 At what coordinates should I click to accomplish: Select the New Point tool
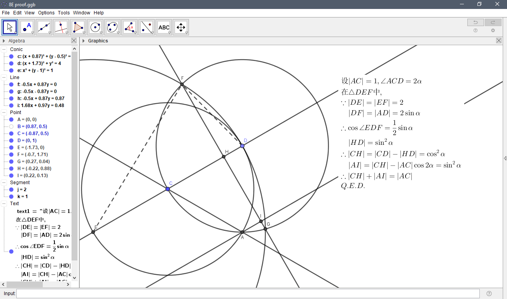pyautogui.click(x=27, y=27)
